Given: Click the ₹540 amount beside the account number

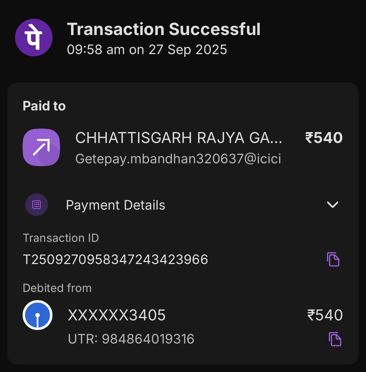Looking at the screenshot, I should pos(325,315).
